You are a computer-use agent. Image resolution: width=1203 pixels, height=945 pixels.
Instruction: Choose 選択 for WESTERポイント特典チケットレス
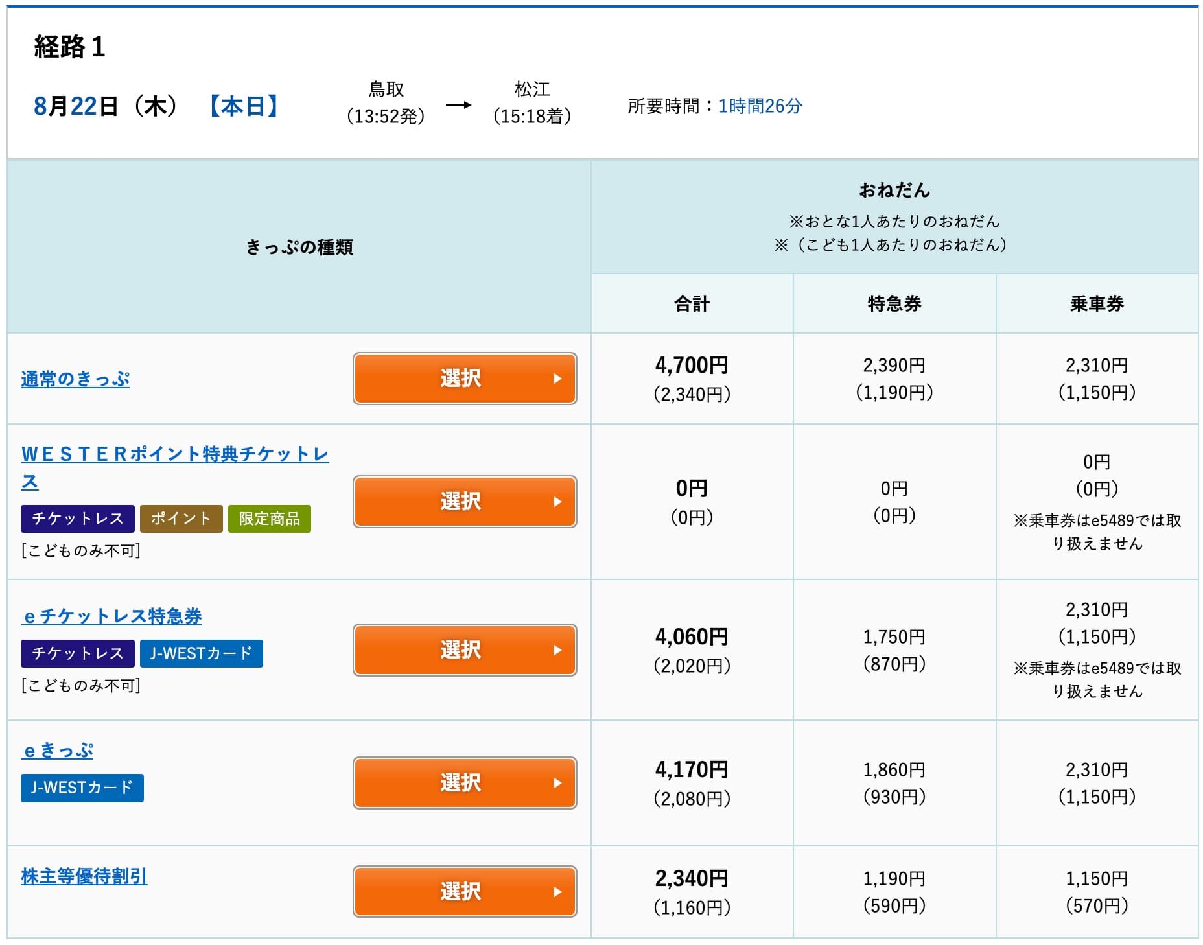click(465, 502)
